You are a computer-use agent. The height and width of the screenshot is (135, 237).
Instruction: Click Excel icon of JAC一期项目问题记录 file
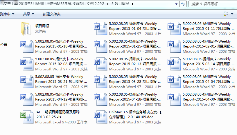(27, 117)
